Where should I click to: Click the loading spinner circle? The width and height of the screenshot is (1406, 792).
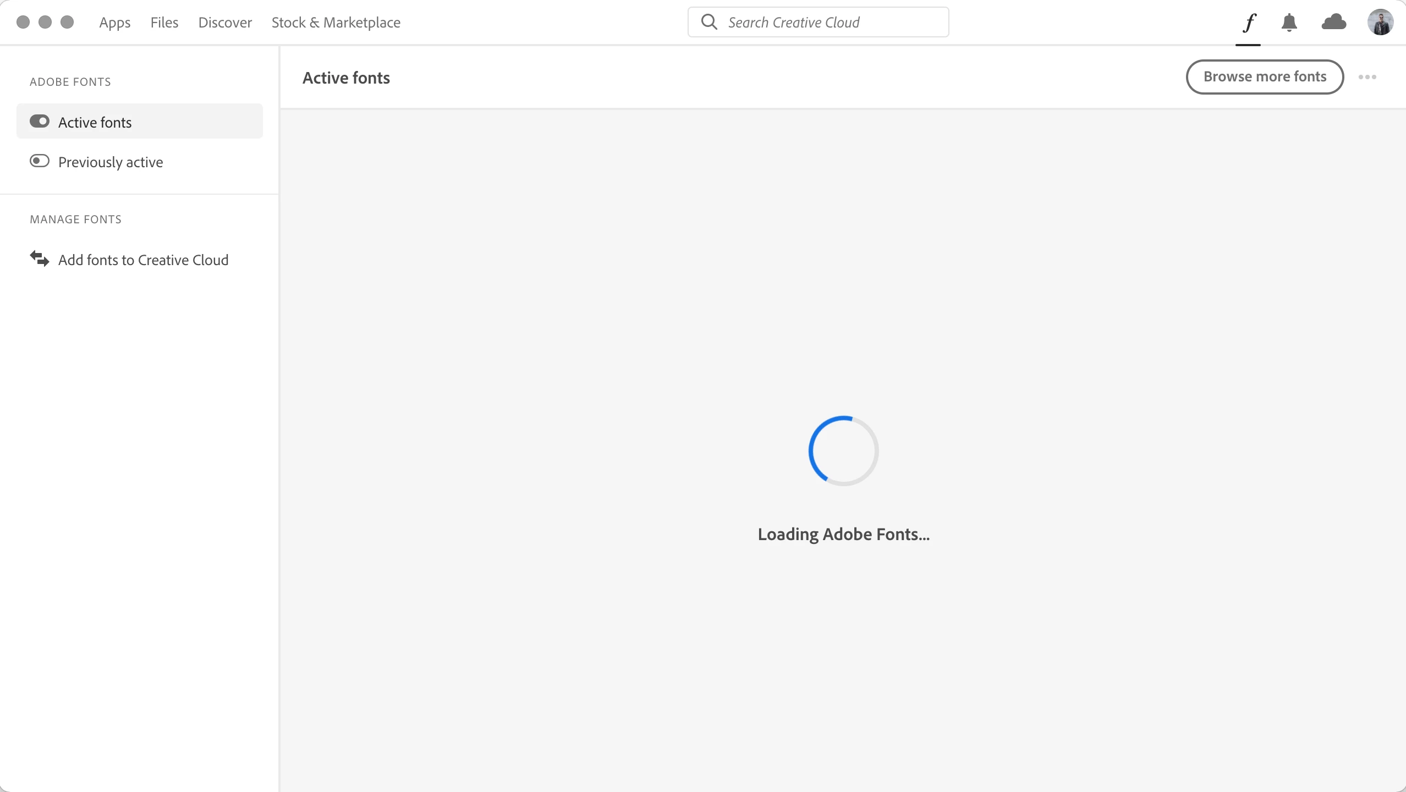coord(843,451)
